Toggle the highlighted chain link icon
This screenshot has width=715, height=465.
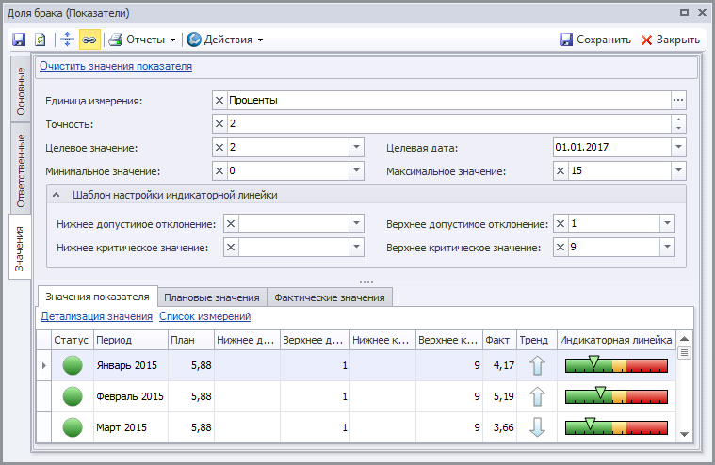coord(89,40)
